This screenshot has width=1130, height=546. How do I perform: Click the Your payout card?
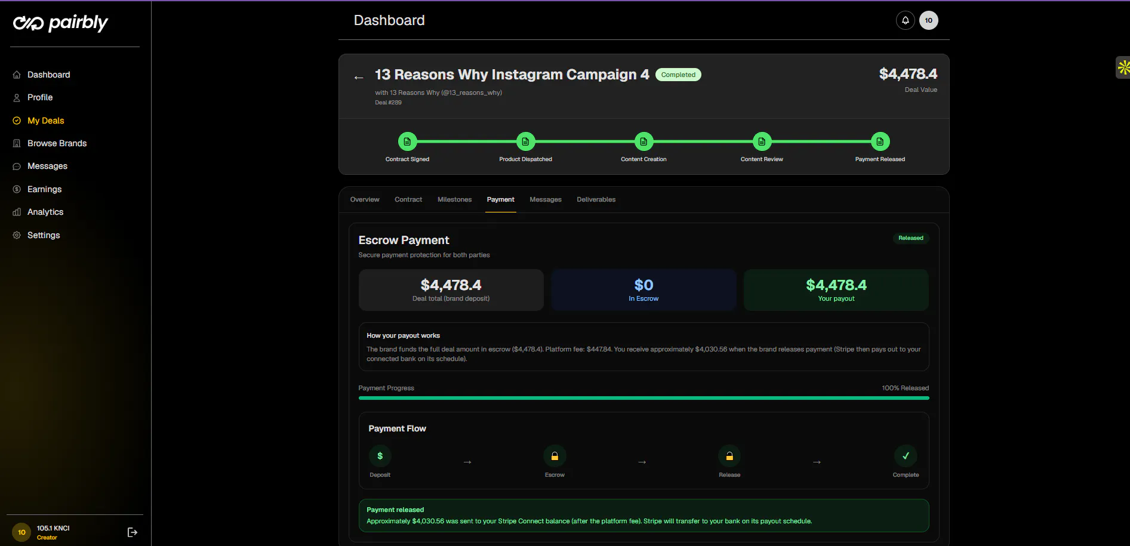[x=836, y=290]
